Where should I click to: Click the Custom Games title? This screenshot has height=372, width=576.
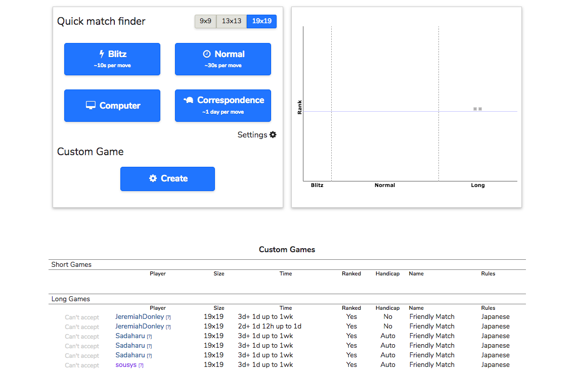tap(287, 250)
